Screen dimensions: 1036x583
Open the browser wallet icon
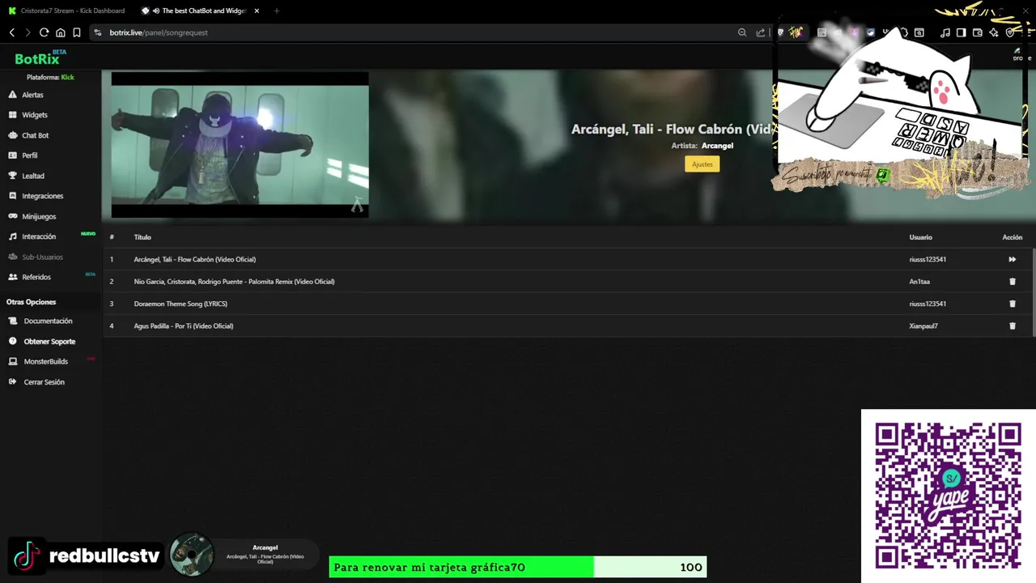977,32
